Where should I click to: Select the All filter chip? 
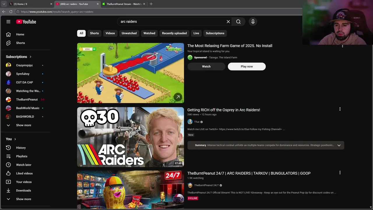coord(81,33)
